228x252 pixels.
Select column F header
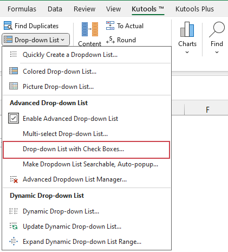[x=206, y=109]
